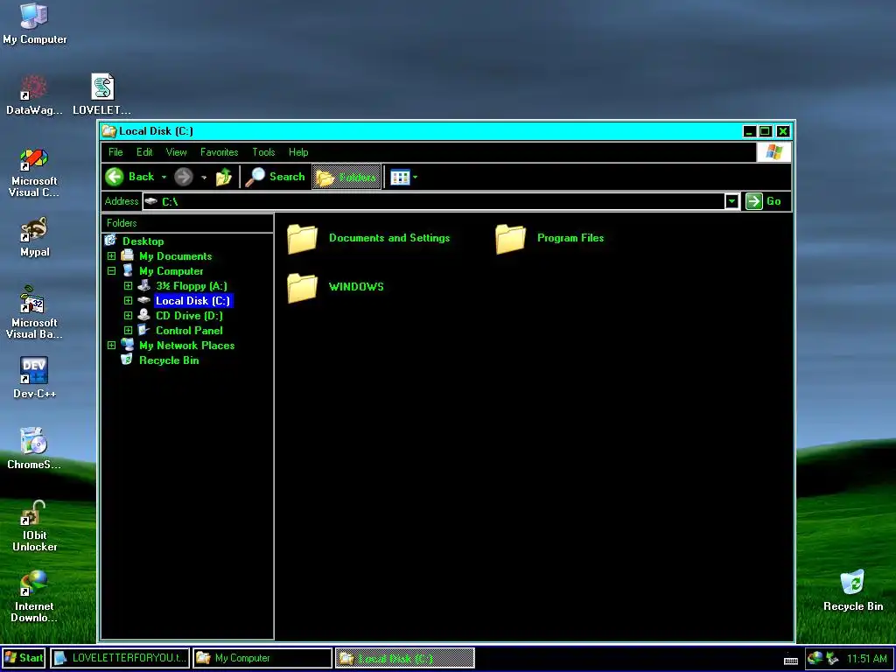The height and width of the screenshot is (672, 896).
Task: Select 3½ Floppy (A:) in the tree
Action: click(x=192, y=286)
